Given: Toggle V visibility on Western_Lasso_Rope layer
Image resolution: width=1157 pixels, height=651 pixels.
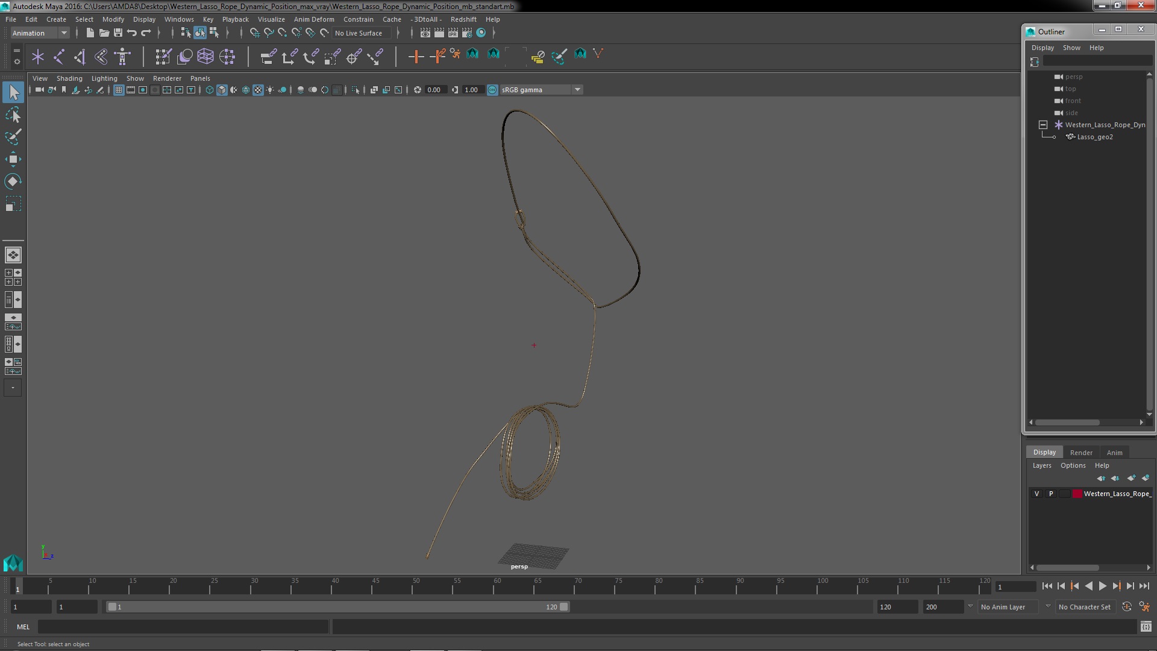Looking at the screenshot, I should pyautogui.click(x=1036, y=494).
